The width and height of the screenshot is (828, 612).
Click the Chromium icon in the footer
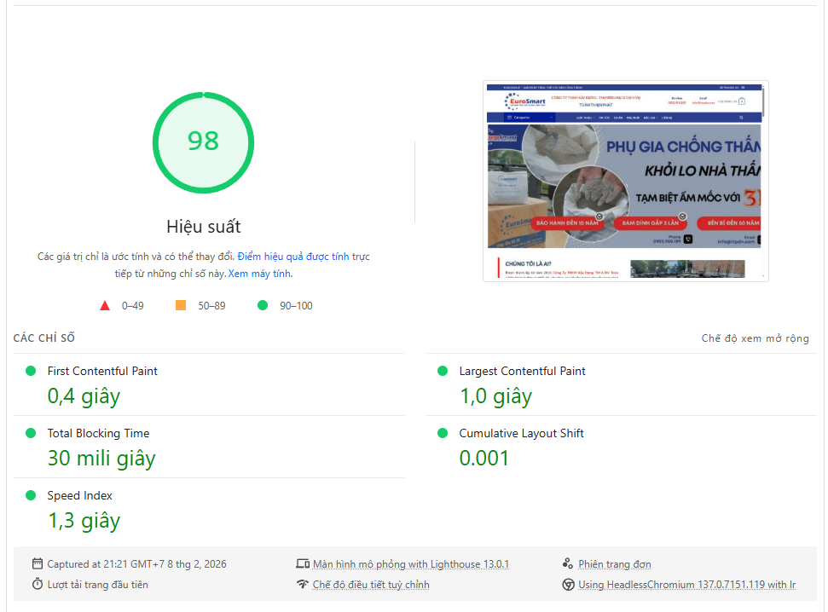[x=568, y=585]
